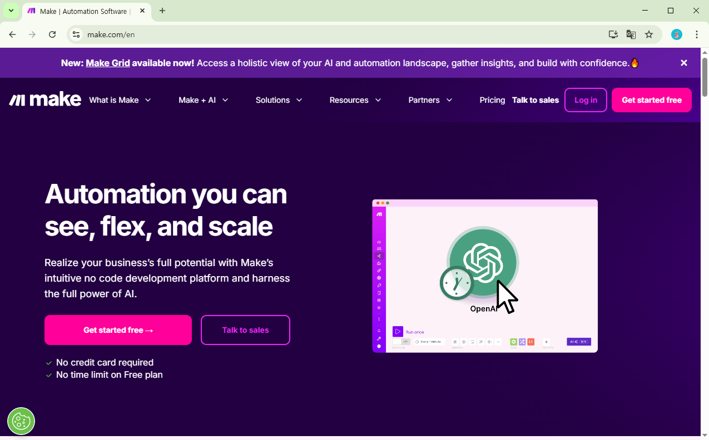709x440 pixels.
Task: Close the Make browser tab
Action: tap(142, 11)
